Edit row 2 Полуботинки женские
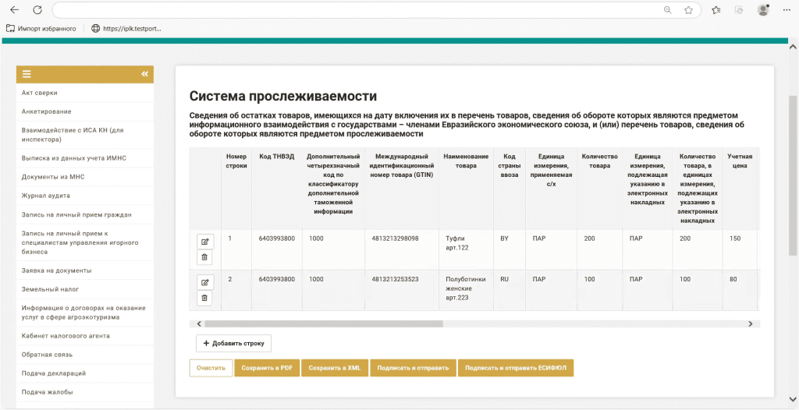 coord(205,282)
